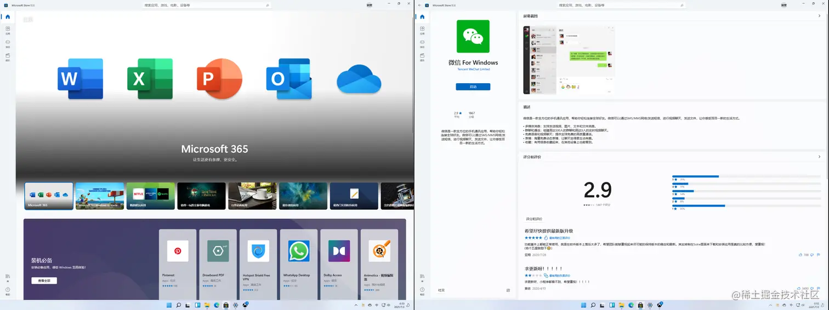Click the 查看全部 button under 装机必备
Viewport: 829px width, 310px height.
[x=44, y=280]
